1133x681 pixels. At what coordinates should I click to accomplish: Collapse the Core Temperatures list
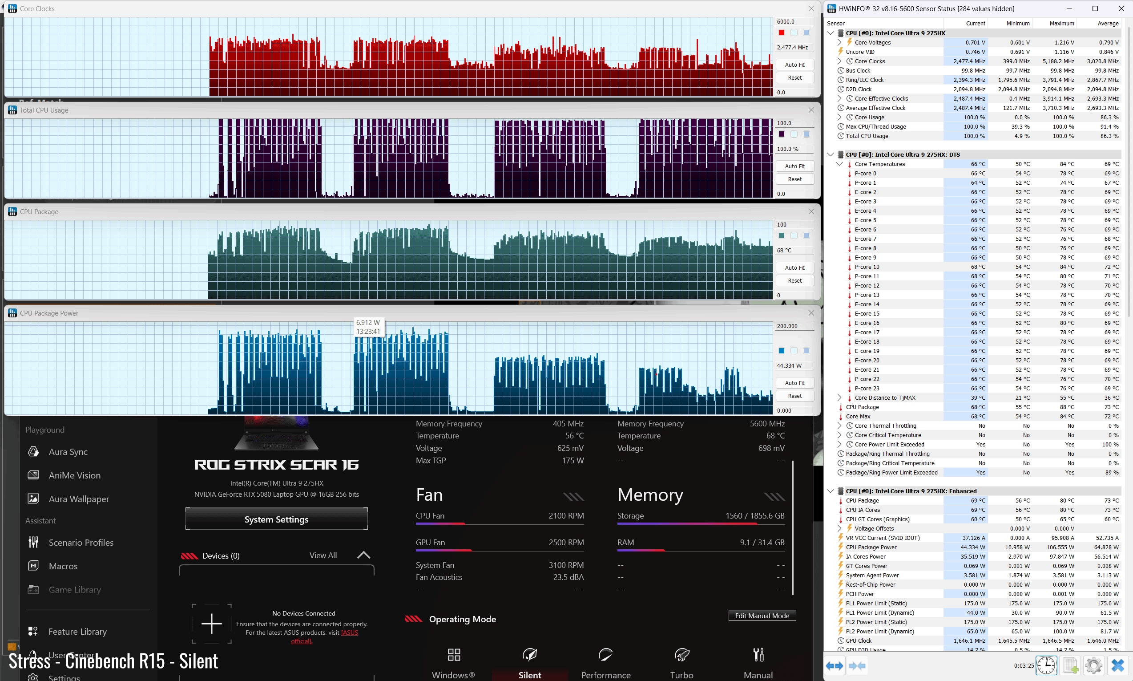tap(839, 164)
